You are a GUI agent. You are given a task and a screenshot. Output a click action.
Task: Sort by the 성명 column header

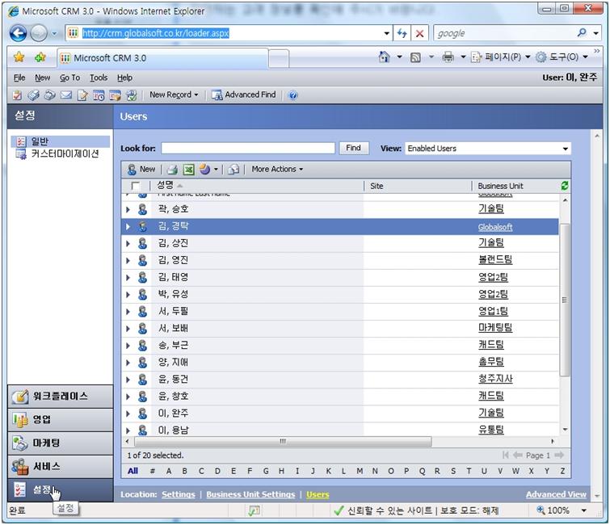click(x=165, y=186)
